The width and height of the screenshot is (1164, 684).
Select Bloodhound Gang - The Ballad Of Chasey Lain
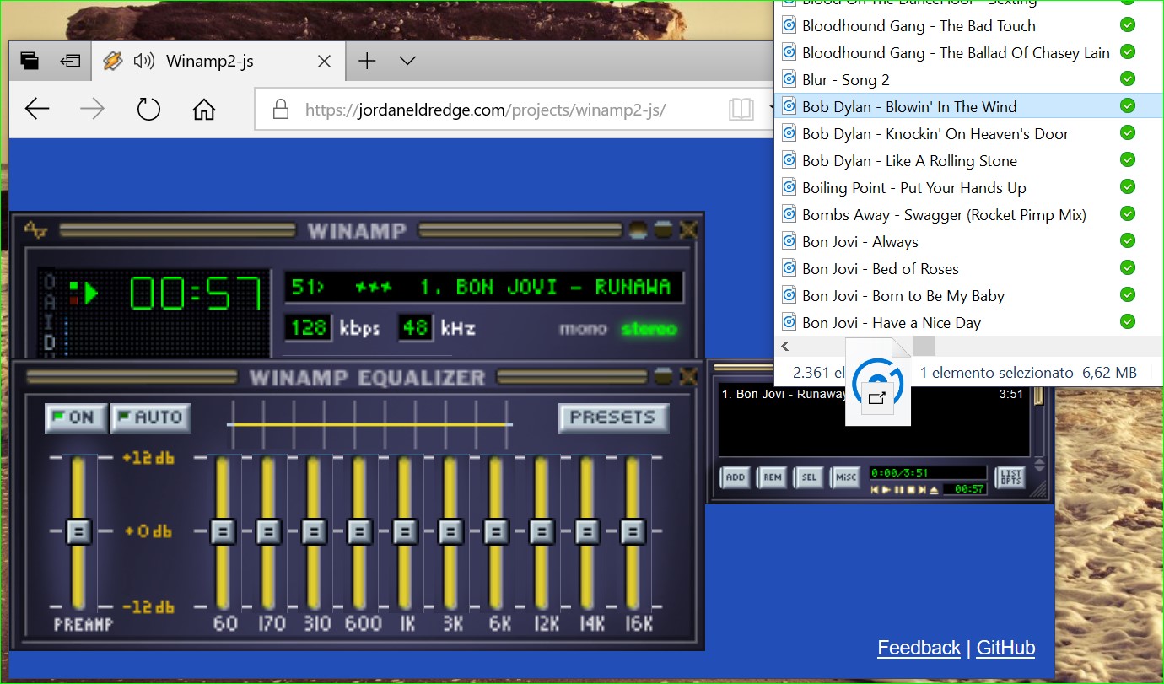pos(956,52)
